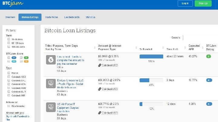Open the EcoLux Limousine LLC listing link
Image resolution: width=218 pixels, height=122 pixels.
(x=70, y=84)
